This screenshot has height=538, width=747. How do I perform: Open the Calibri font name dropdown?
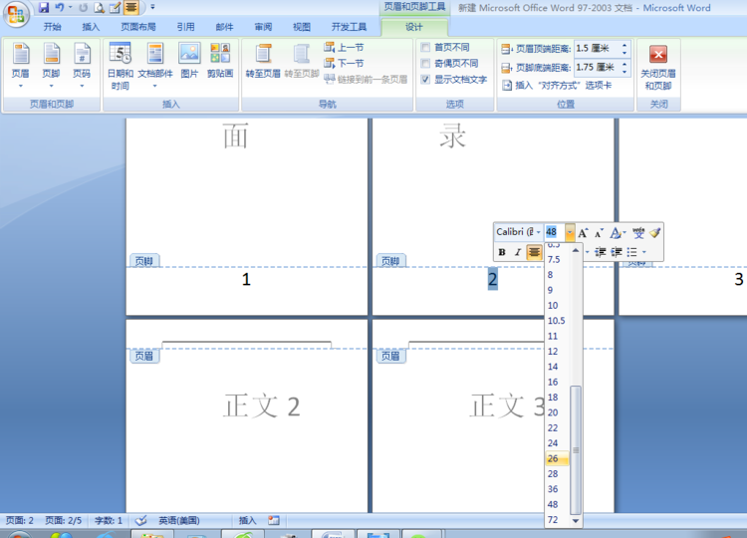[x=538, y=232]
